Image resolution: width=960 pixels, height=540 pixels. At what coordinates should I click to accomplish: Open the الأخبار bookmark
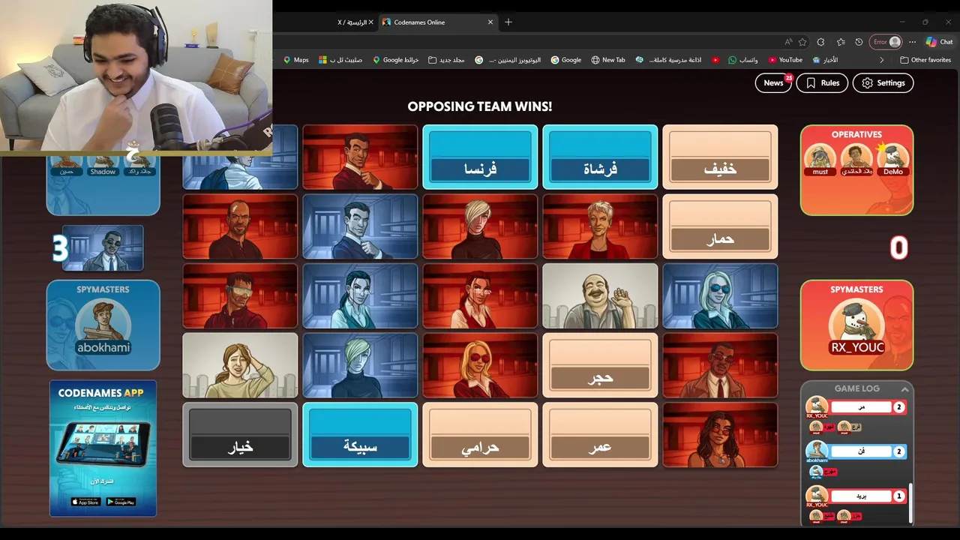(x=824, y=60)
